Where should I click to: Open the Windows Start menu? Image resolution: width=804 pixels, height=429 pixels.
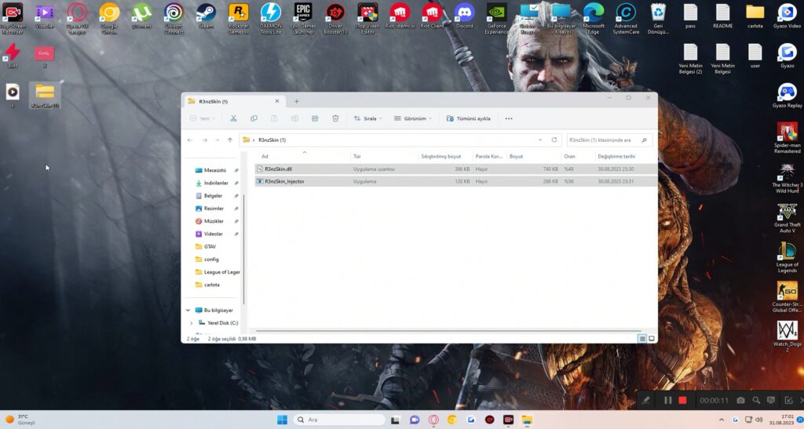pos(282,420)
